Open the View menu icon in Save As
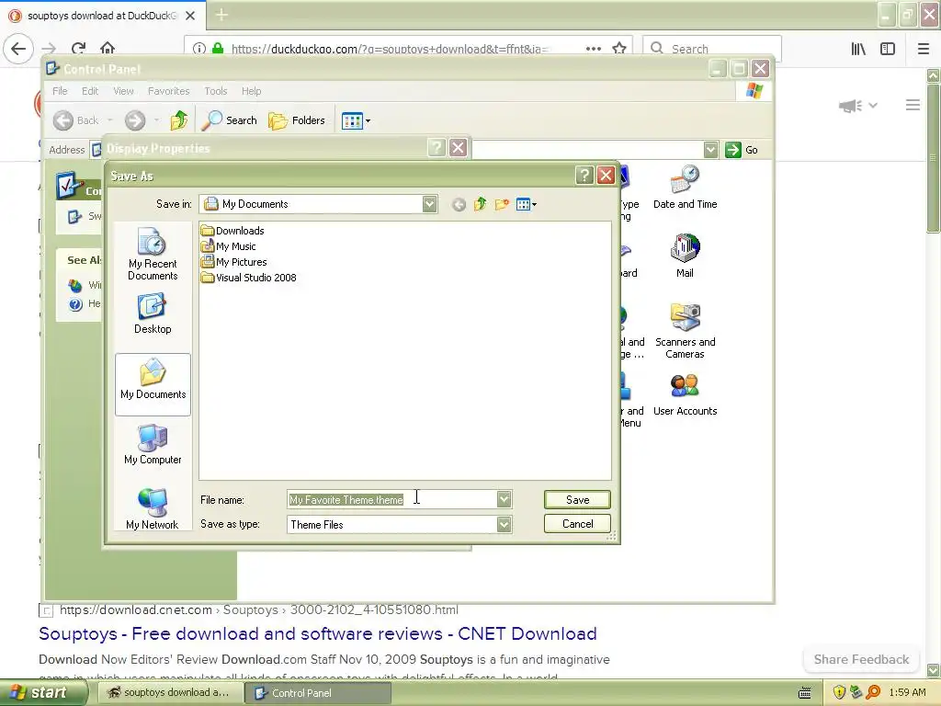 coord(527,205)
